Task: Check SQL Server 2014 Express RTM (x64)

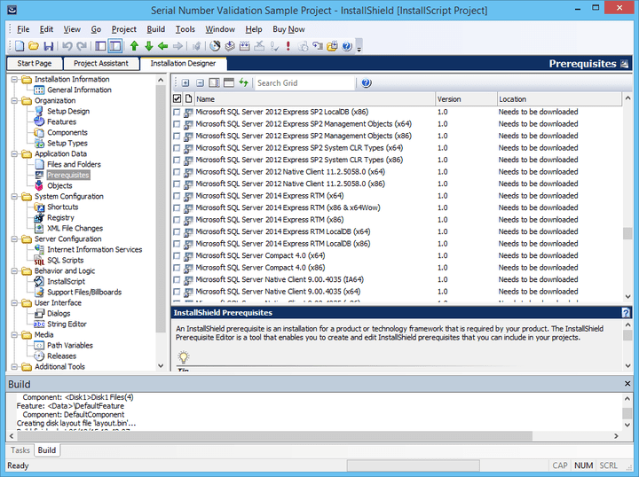Action: click(x=177, y=196)
